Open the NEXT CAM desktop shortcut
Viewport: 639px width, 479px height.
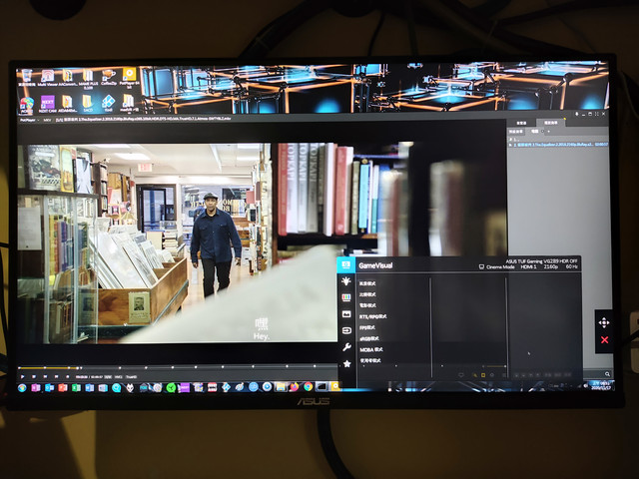(x=47, y=104)
